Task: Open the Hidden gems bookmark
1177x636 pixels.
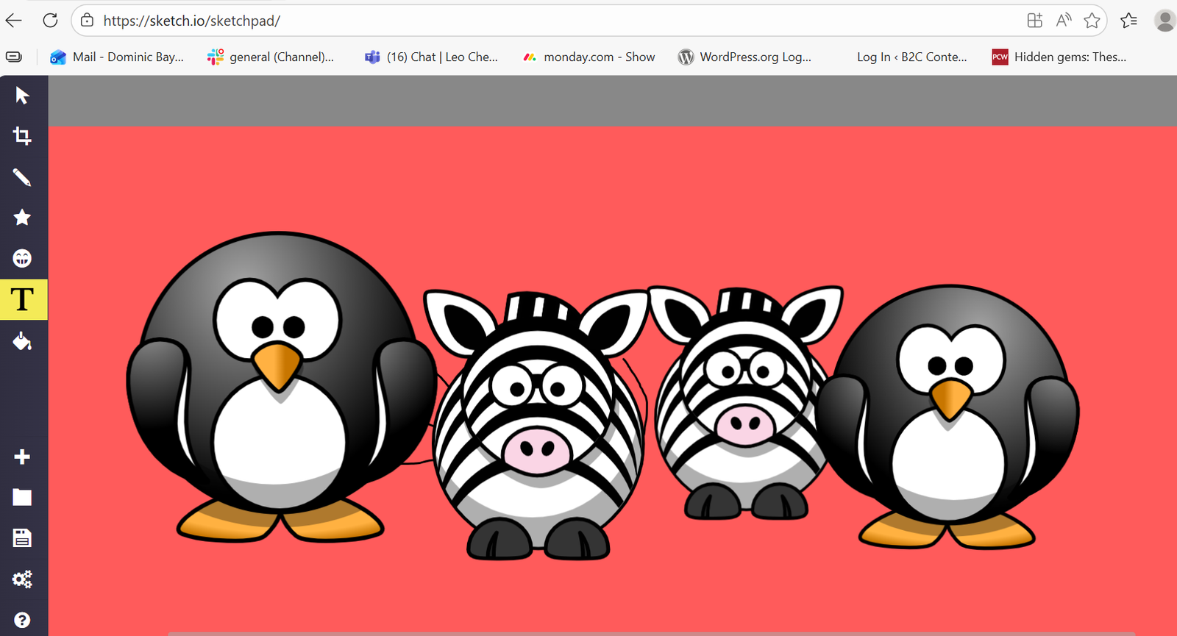Action: pyautogui.click(x=1059, y=57)
